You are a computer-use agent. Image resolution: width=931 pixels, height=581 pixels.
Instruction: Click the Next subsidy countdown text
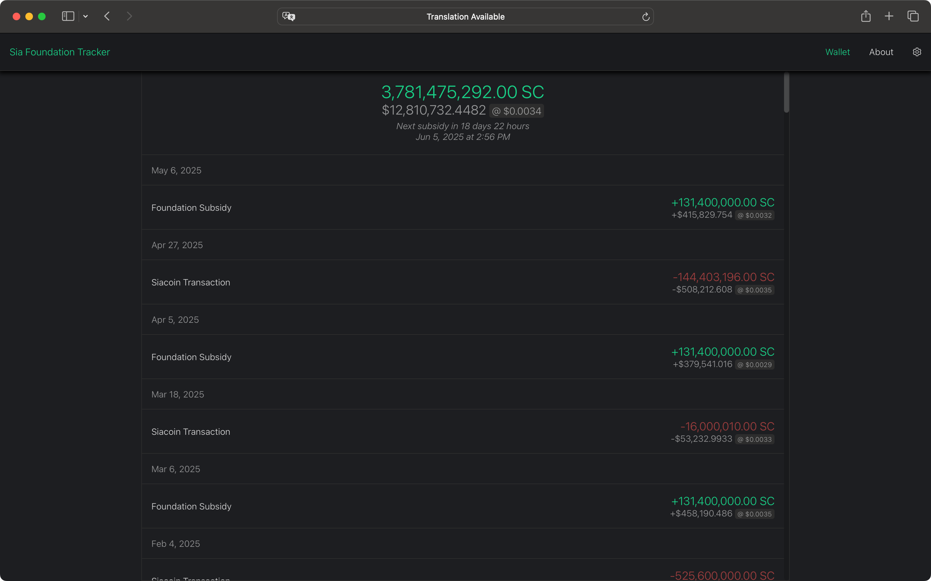tap(463, 126)
